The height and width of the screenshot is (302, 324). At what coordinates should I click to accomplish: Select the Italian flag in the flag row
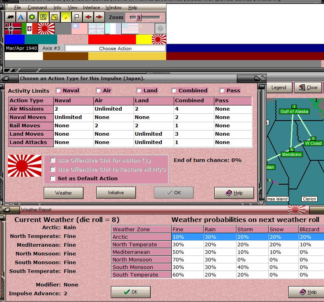pyautogui.click(x=29, y=29)
